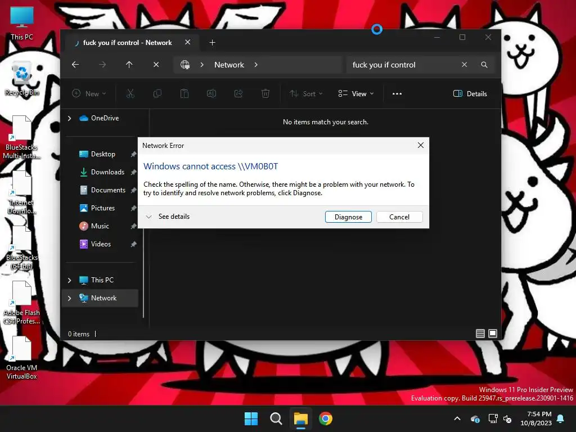Click the chevron after Network in address bar
This screenshot has height=432, width=576.
click(256, 65)
